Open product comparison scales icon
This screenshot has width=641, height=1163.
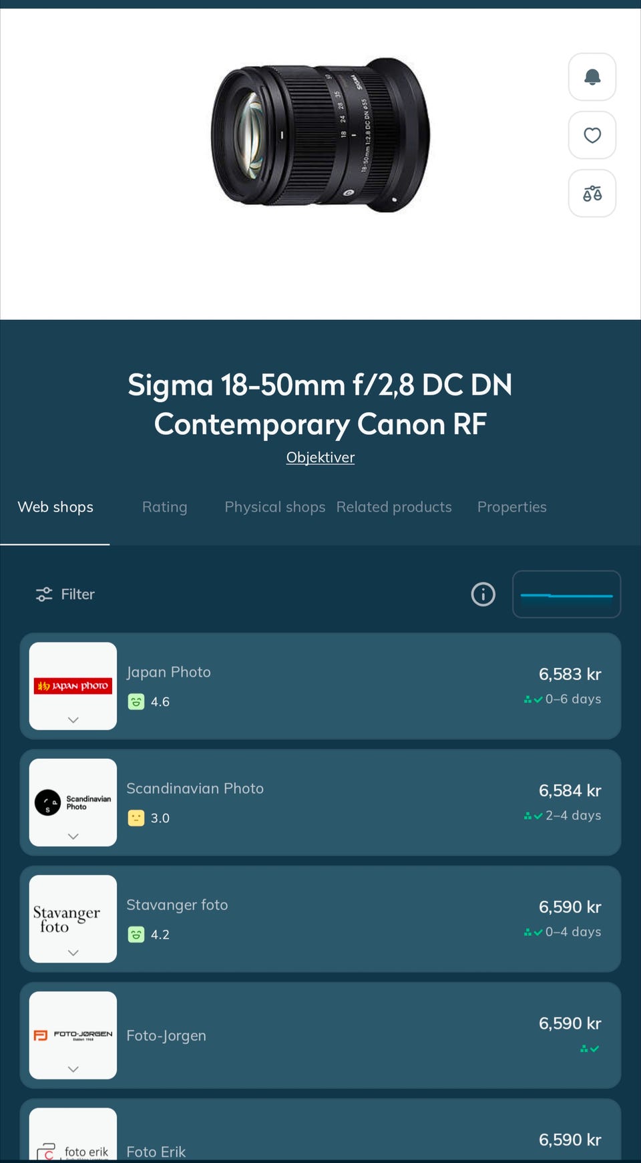click(x=592, y=193)
